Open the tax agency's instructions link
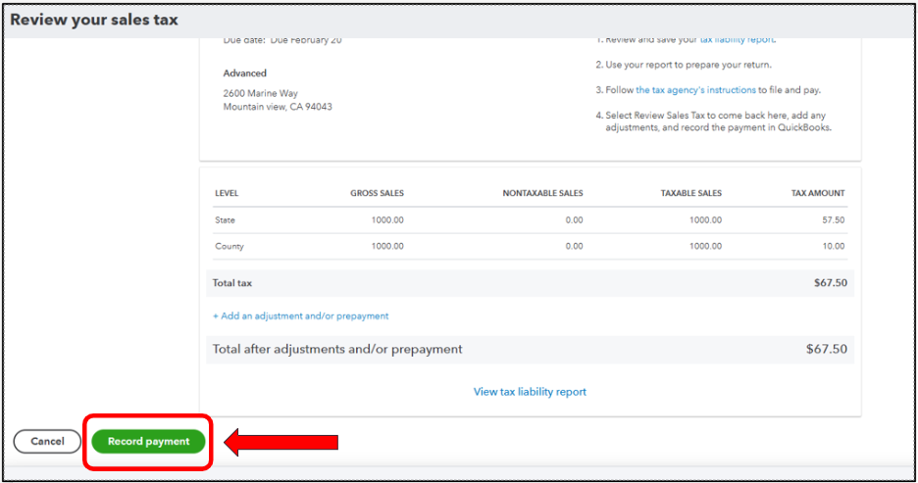 [x=695, y=90]
